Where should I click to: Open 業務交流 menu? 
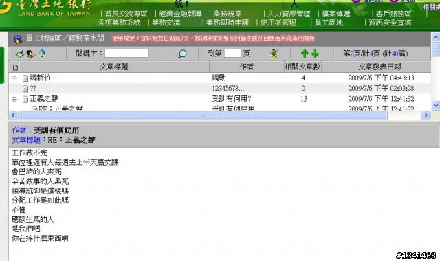166,23
